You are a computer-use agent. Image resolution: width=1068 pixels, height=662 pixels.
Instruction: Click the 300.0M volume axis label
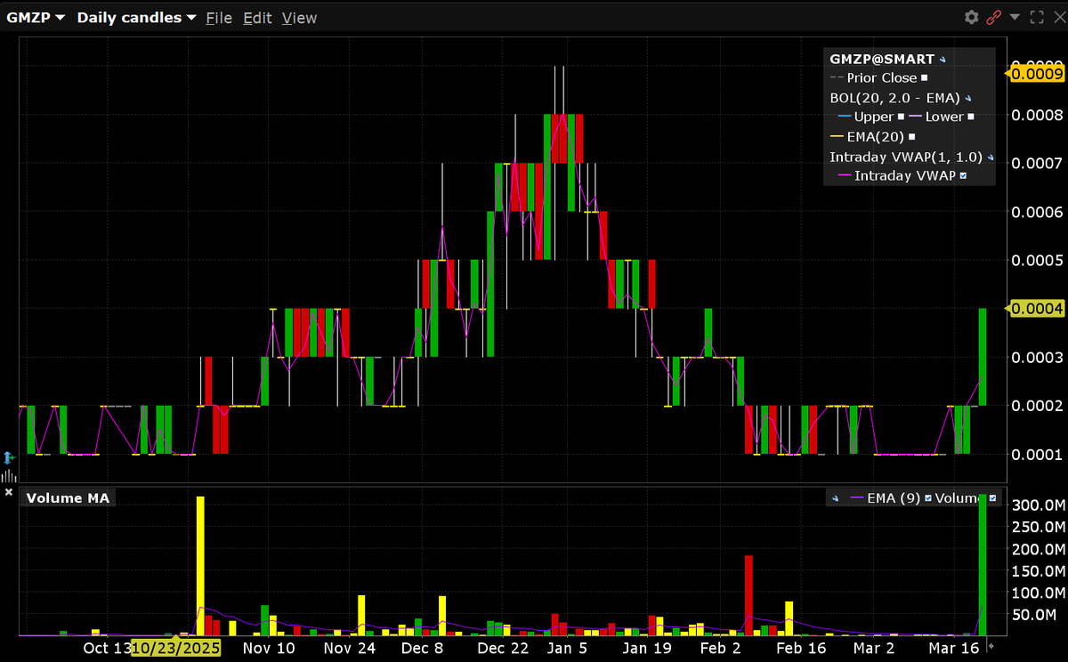click(1039, 505)
